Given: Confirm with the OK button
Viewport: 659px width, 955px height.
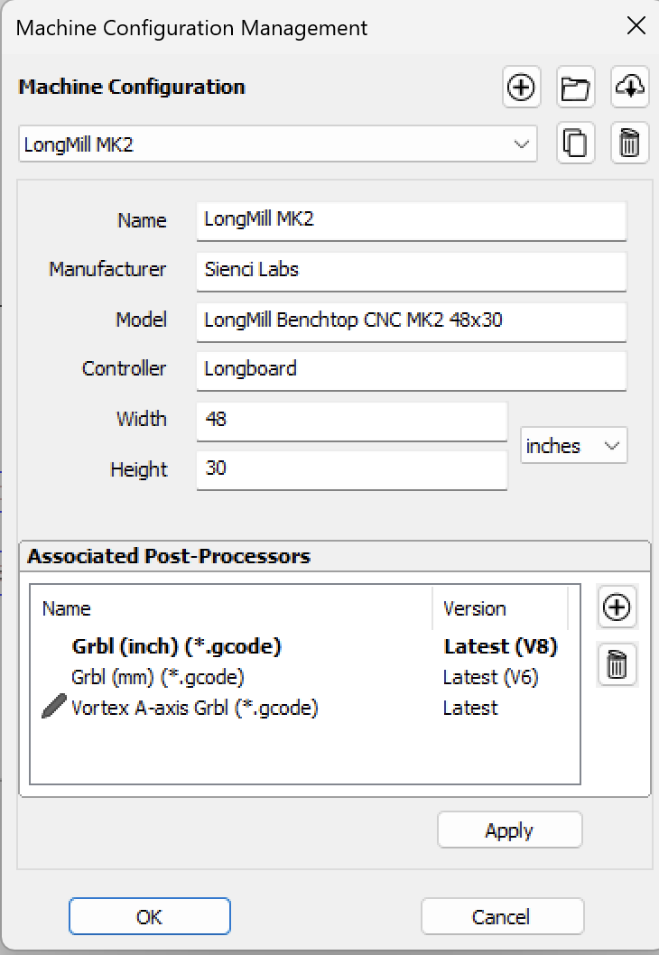Looking at the screenshot, I should tap(150, 916).
